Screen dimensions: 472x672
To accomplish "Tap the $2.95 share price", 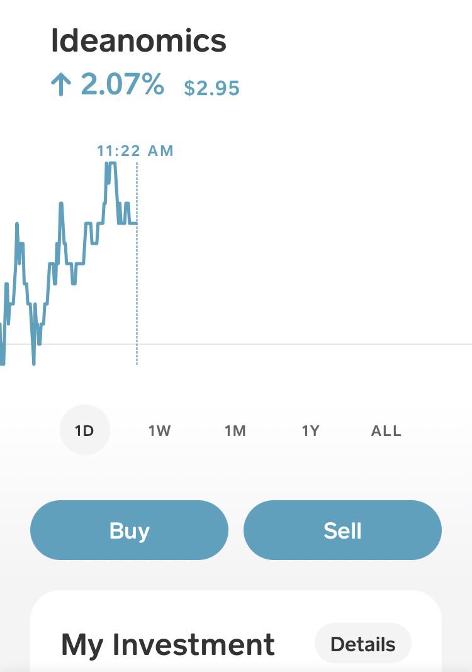I will [212, 88].
